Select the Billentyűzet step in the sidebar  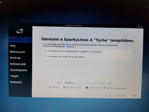17,52
